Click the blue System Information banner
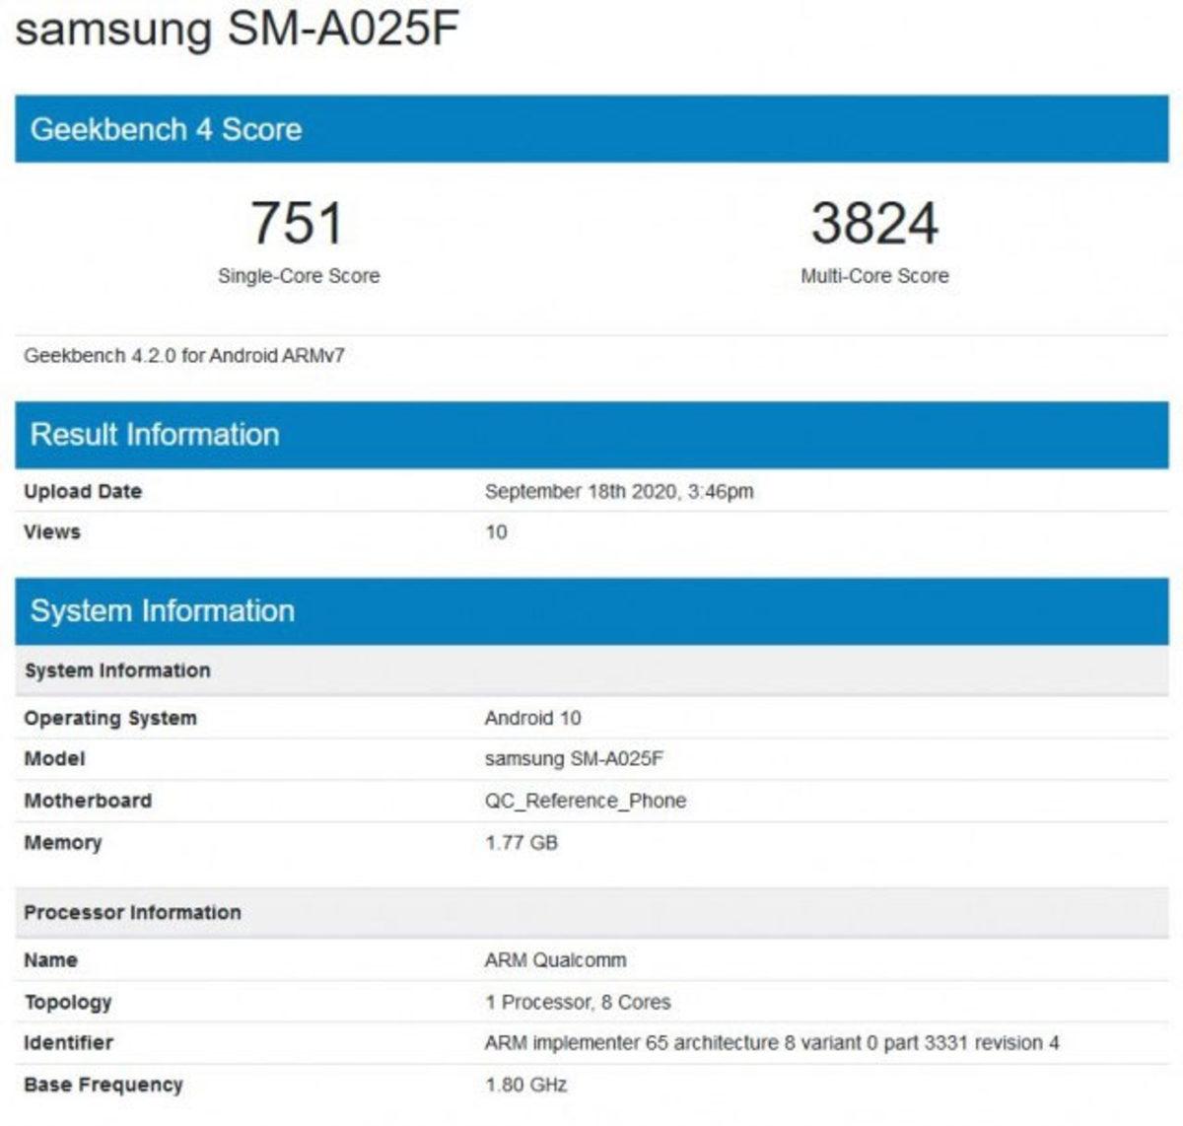 tap(164, 611)
